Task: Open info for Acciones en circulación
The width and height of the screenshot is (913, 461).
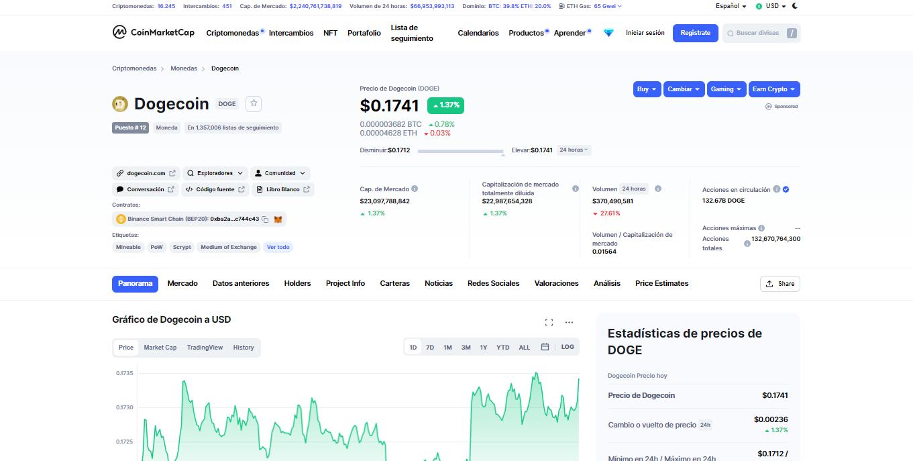Action: point(776,189)
